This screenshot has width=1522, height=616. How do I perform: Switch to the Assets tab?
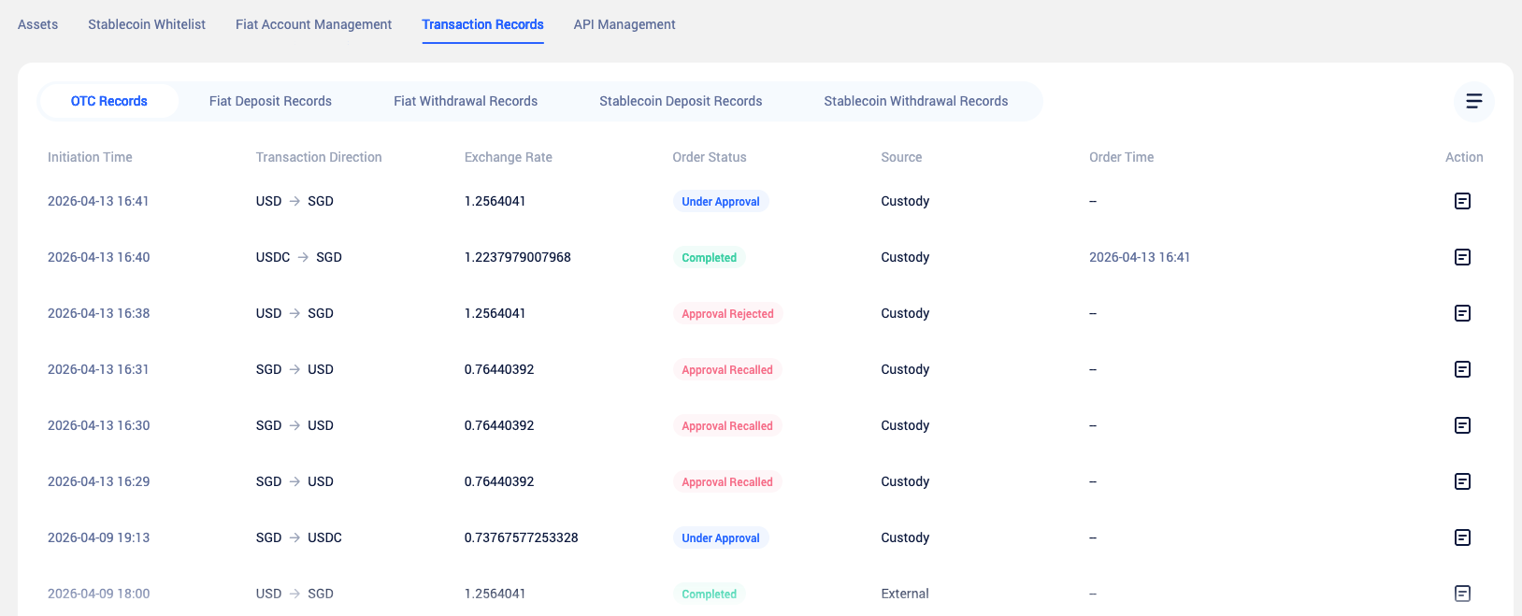(x=37, y=24)
